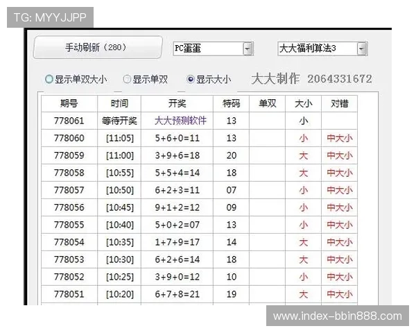Select period number 778057 cell
Viewport: 416px width, 333px height.
(x=69, y=190)
